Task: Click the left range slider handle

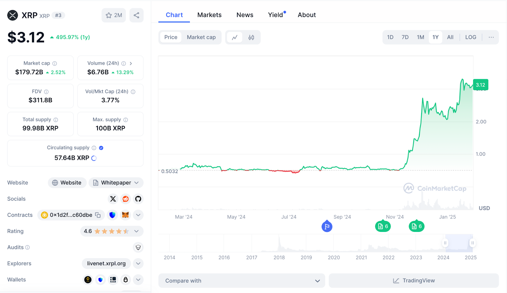Action: tap(445, 243)
